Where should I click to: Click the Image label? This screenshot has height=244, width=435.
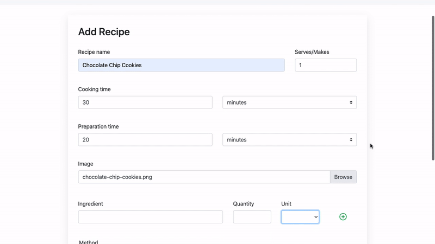(x=85, y=164)
